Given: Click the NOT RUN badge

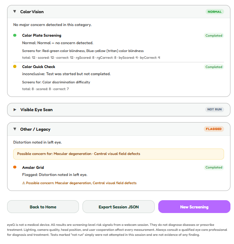Looking at the screenshot, I should coord(214,109).
